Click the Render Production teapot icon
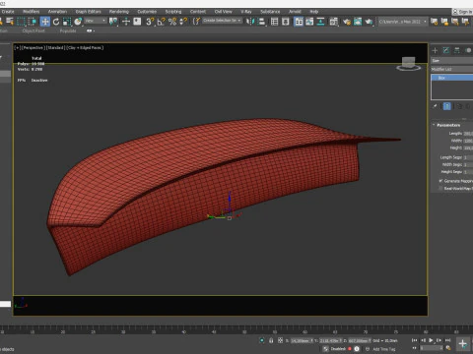Image resolution: width=473 pixels, height=354 pixels. [369, 22]
